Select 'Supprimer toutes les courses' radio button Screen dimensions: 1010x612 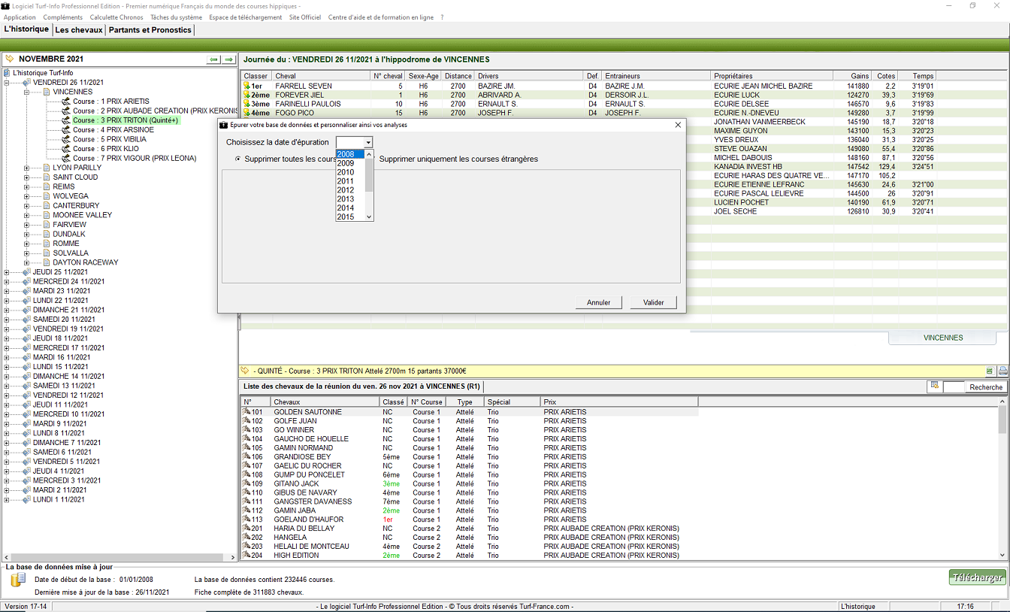[238, 159]
